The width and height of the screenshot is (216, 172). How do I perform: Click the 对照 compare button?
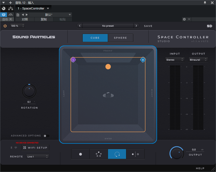pos(25,19)
